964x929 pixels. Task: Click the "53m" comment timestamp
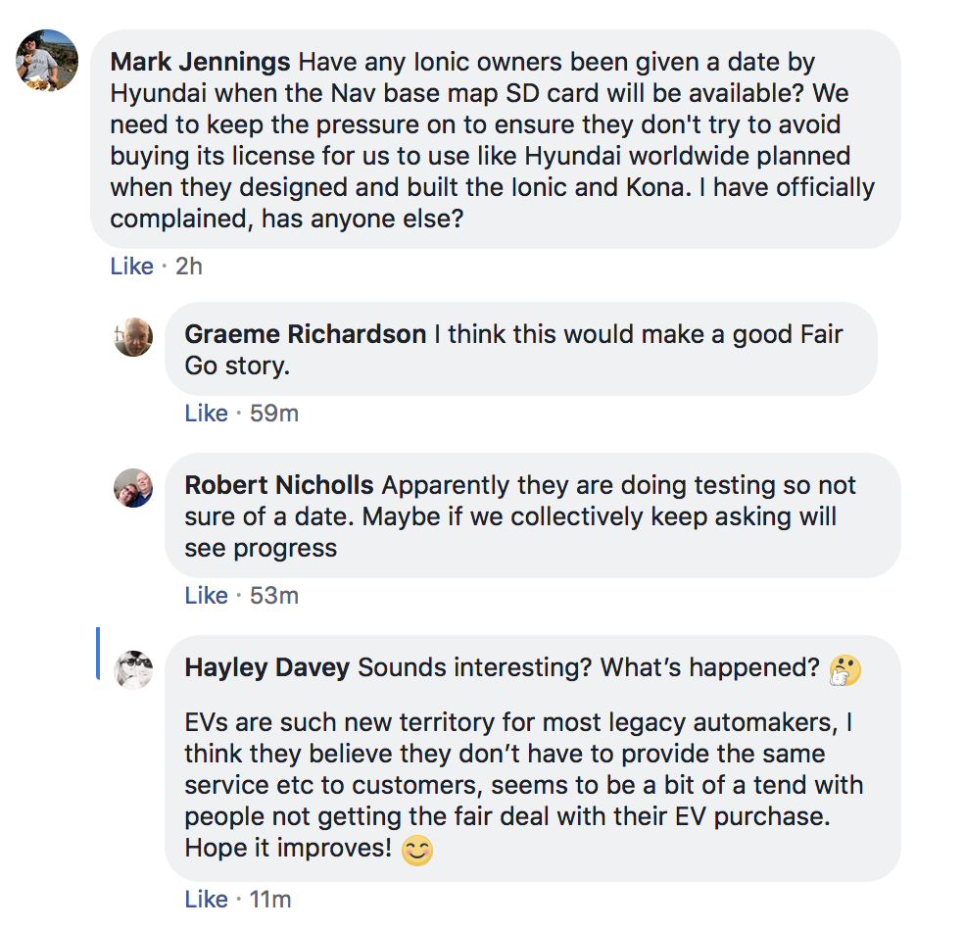274,596
